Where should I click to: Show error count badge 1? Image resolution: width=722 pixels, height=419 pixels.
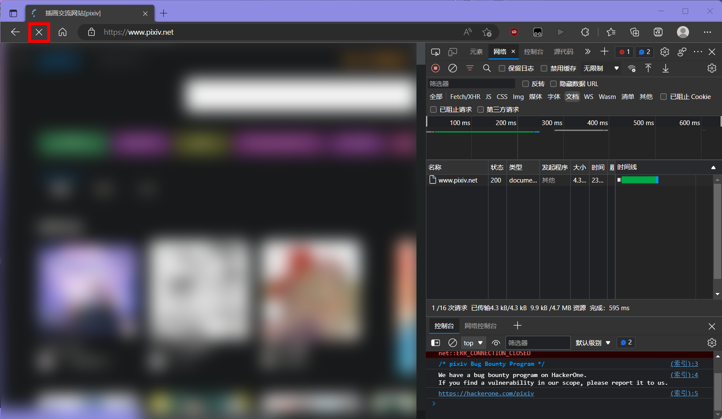[x=624, y=52]
